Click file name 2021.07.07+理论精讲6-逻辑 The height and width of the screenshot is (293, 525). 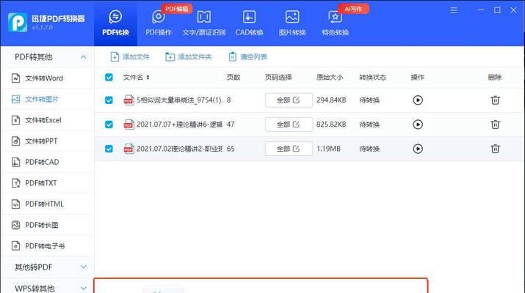(179, 125)
